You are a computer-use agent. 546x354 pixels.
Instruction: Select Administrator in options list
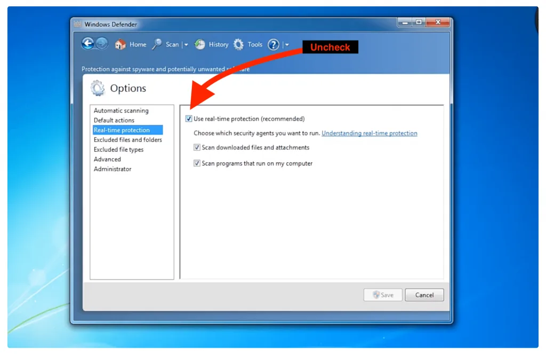(113, 169)
